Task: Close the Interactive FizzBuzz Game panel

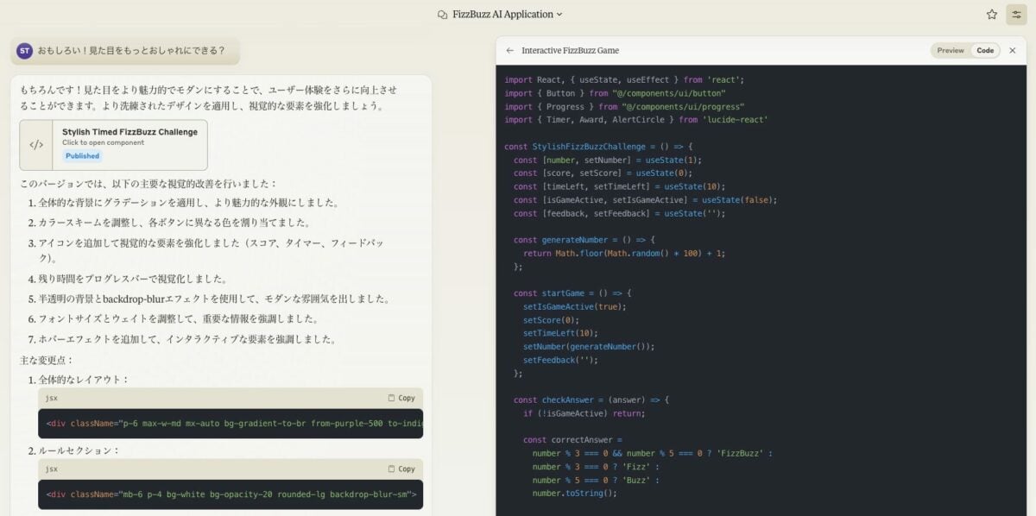Action: click(x=1013, y=50)
